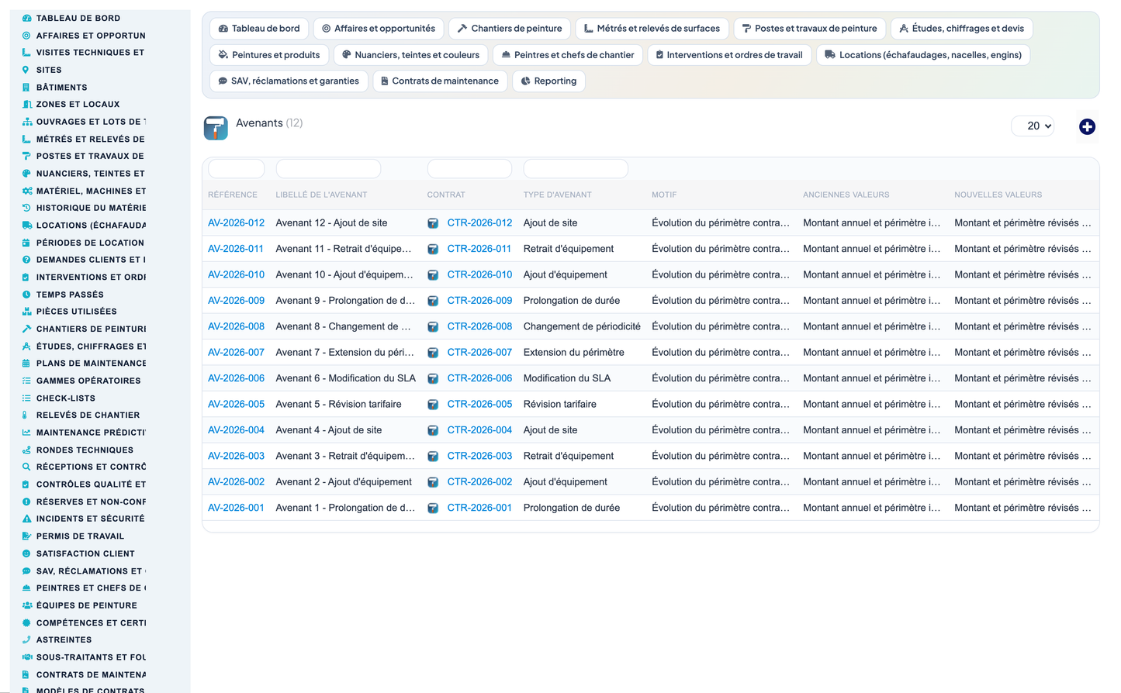The width and height of the screenshot is (1121, 693).
Task: Open contract link CTR-2026-003
Action: point(479,456)
